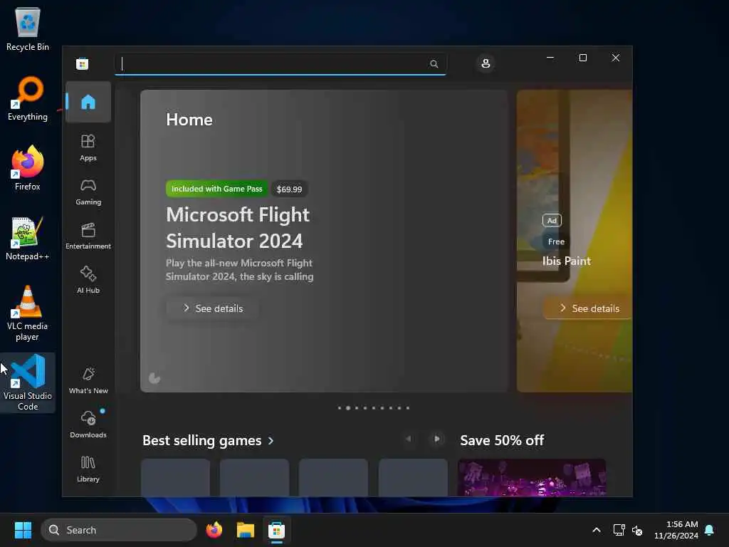Open File Explorer from the taskbar
This screenshot has width=729, height=547.
246,530
